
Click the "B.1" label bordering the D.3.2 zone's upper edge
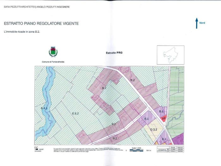146,119
